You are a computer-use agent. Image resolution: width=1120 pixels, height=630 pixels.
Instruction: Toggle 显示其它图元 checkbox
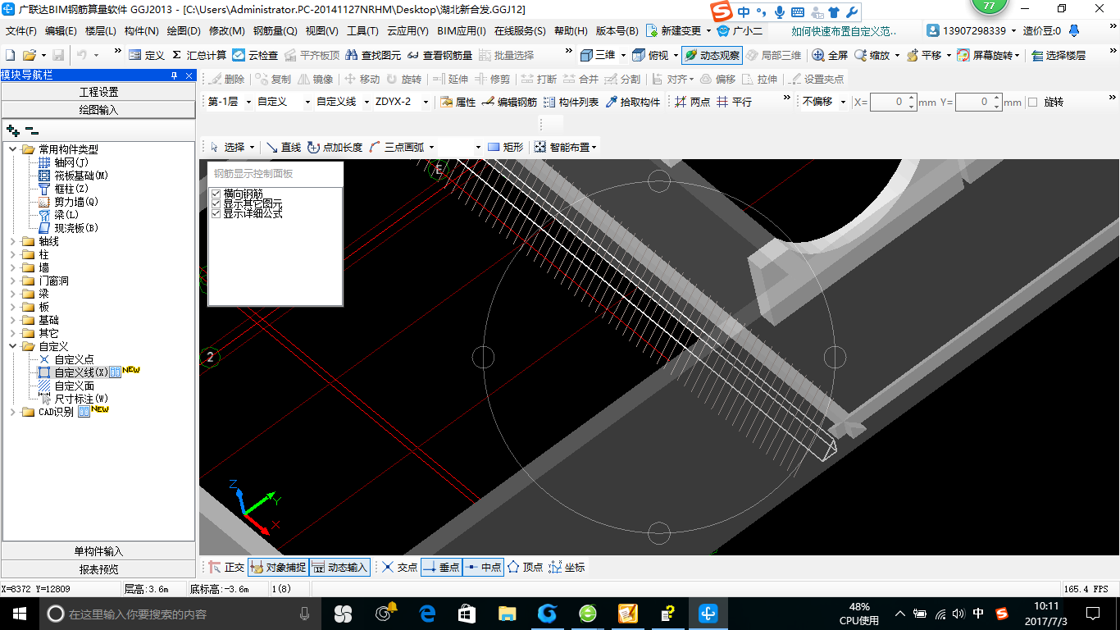pos(216,203)
